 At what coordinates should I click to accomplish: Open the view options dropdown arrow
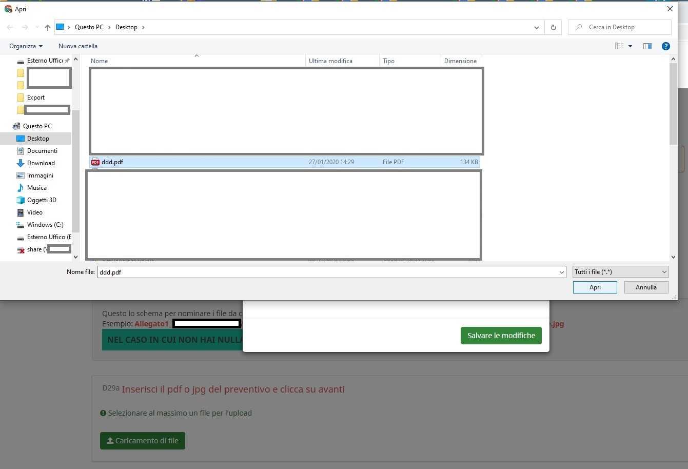(x=630, y=46)
